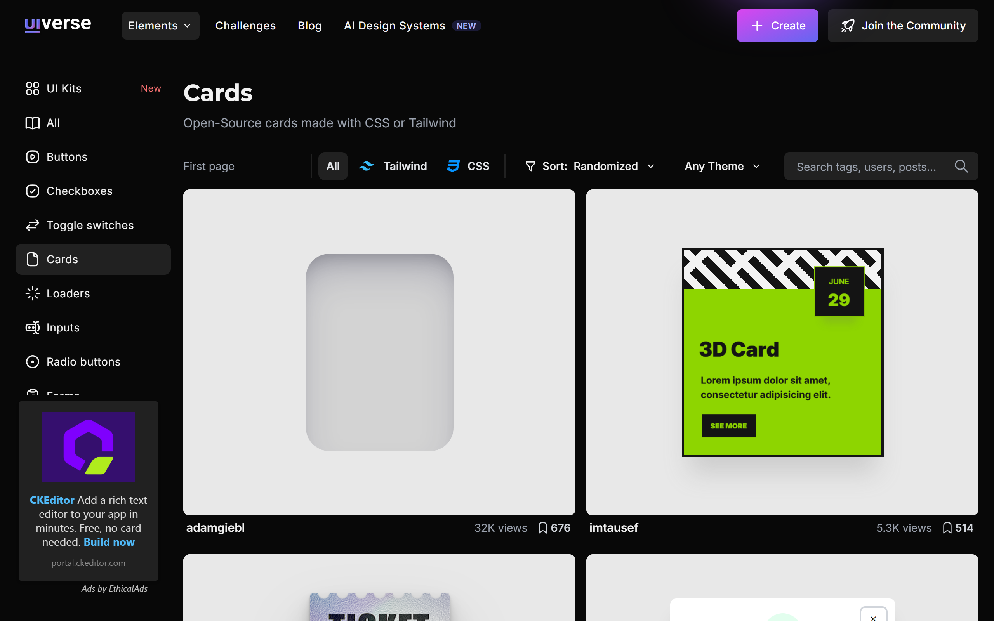
Task: Open UI Kits in sidebar
Action: click(x=93, y=88)
